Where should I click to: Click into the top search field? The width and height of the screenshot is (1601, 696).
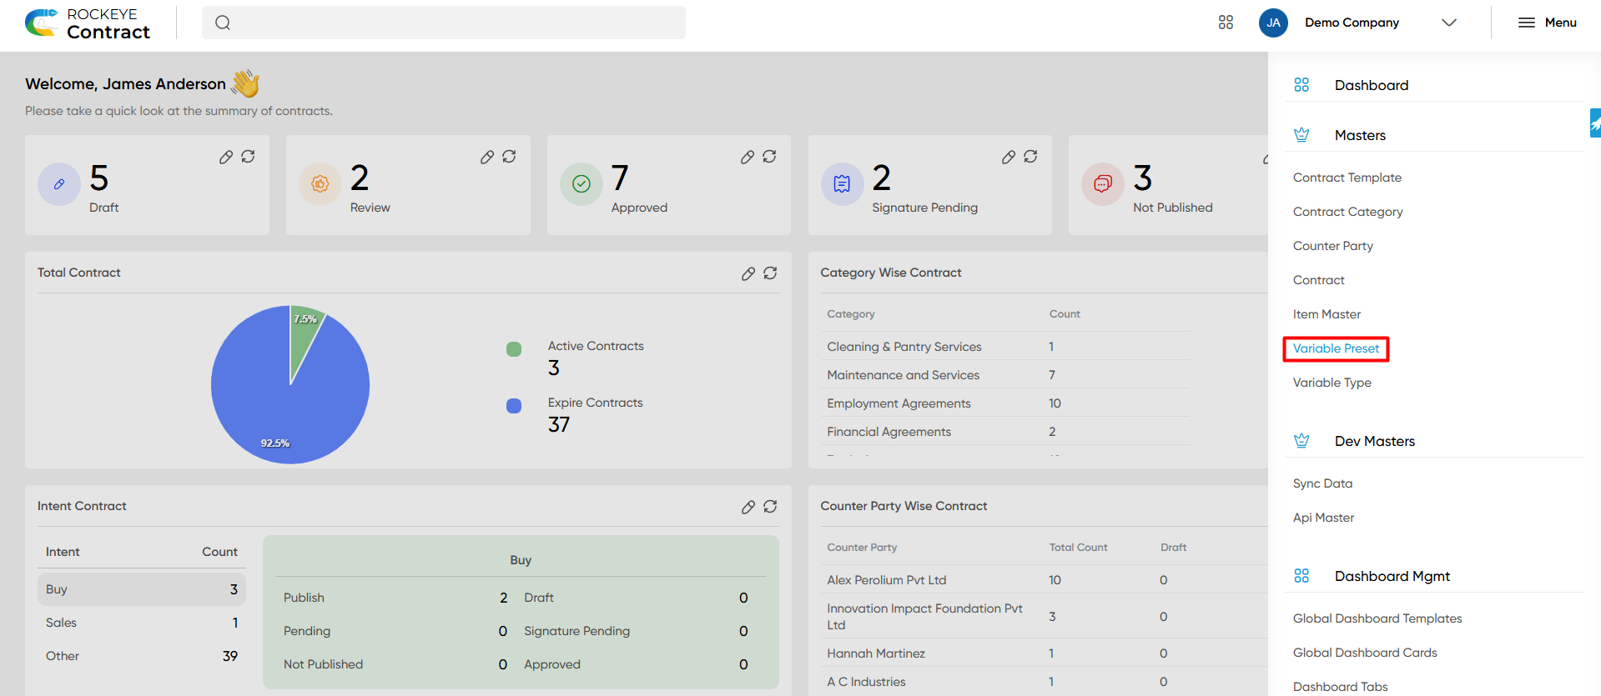[444, 23]
